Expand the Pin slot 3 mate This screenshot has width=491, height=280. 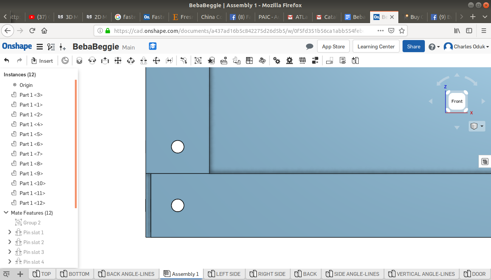tap(10, 252)
